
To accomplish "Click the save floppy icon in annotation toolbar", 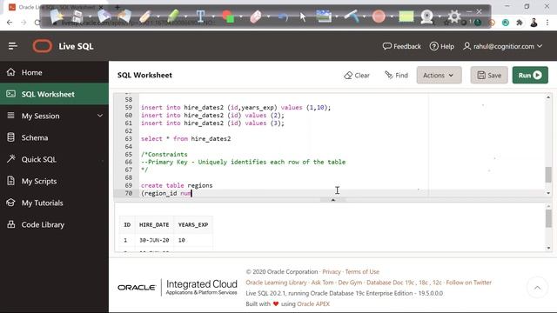I will click(77, 16).
